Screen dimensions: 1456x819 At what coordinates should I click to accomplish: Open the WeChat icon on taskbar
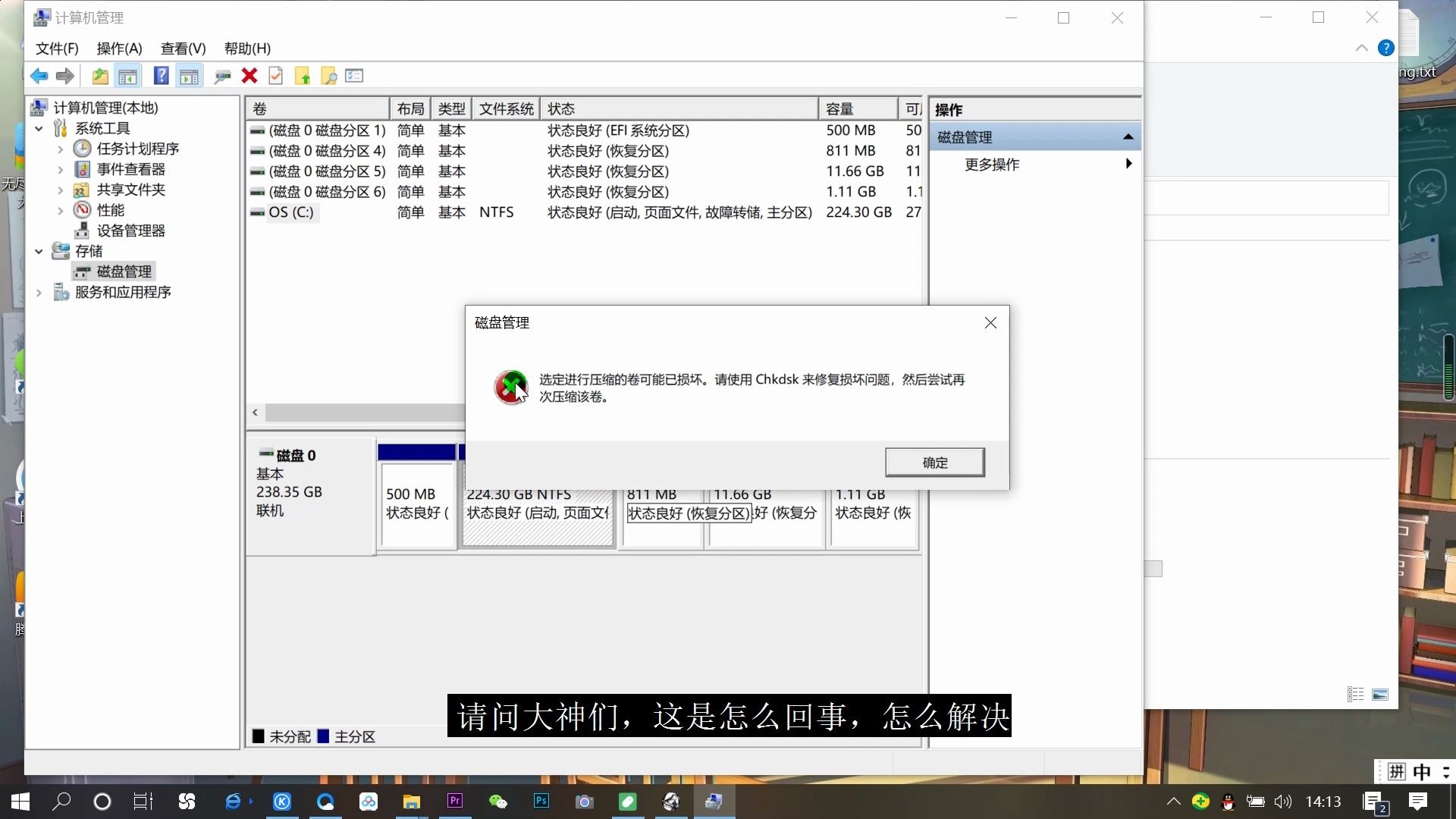point(497,802)
